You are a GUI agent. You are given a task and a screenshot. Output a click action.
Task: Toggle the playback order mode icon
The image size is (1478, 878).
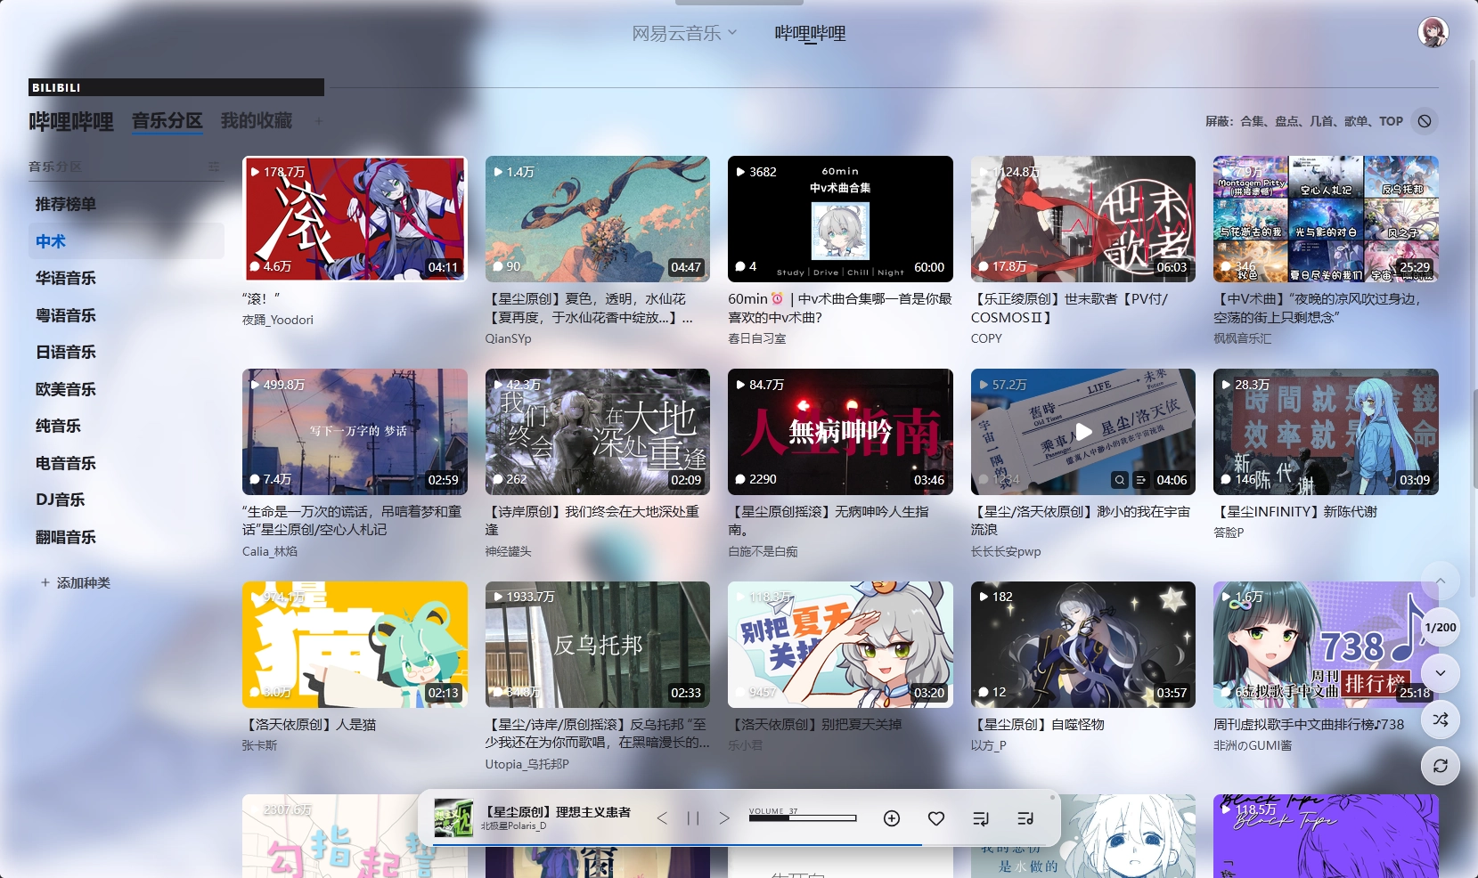click(981, 818)
